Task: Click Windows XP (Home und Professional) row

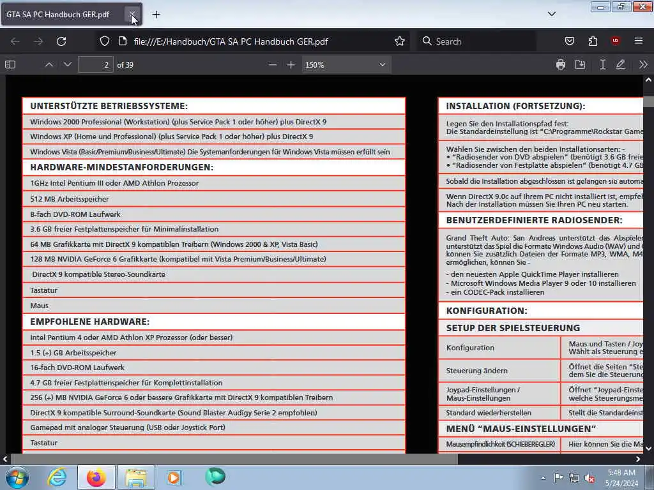Action: point(213,137)
